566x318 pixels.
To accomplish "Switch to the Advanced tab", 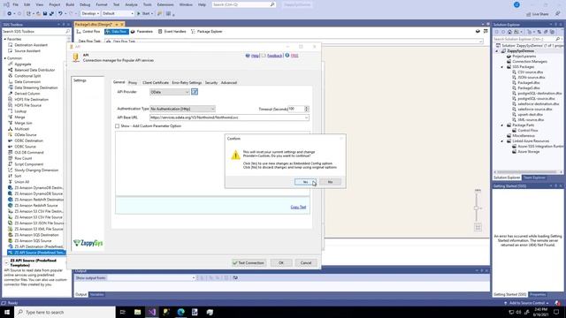I will tap(229, 82).
